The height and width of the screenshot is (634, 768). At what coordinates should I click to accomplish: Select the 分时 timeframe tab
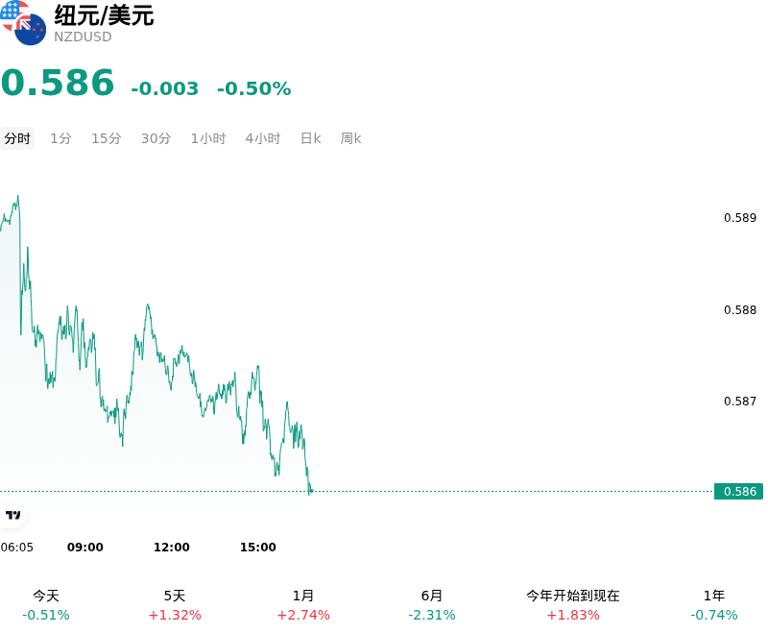pyautogui.click(x=17, y=138)
